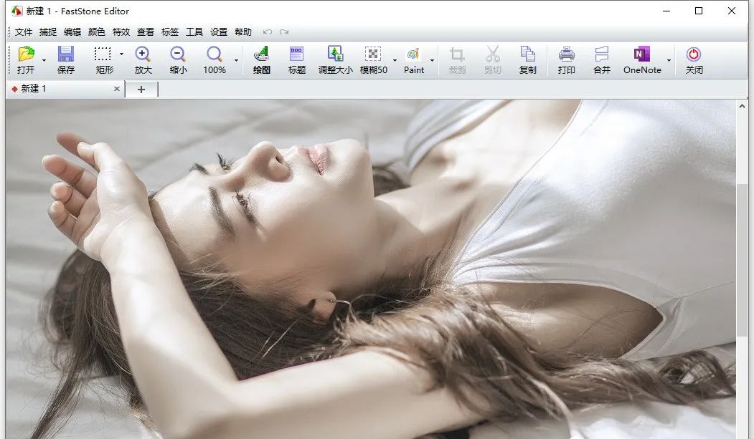Open the 设置 menu
The height and width of the screenshot is (439, 754).
click(x=218, y=32)
